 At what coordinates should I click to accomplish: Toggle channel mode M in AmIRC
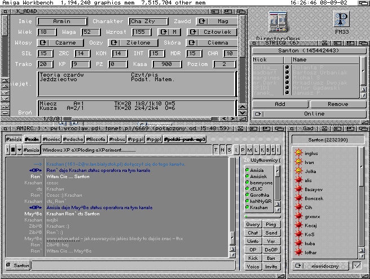click(250, 150)
